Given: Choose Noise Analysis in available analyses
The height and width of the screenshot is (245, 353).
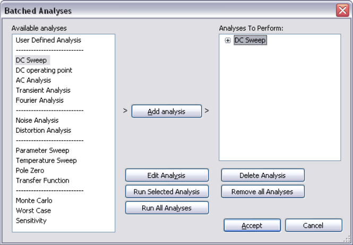Looking at the screenshot, I should (37, 121).
